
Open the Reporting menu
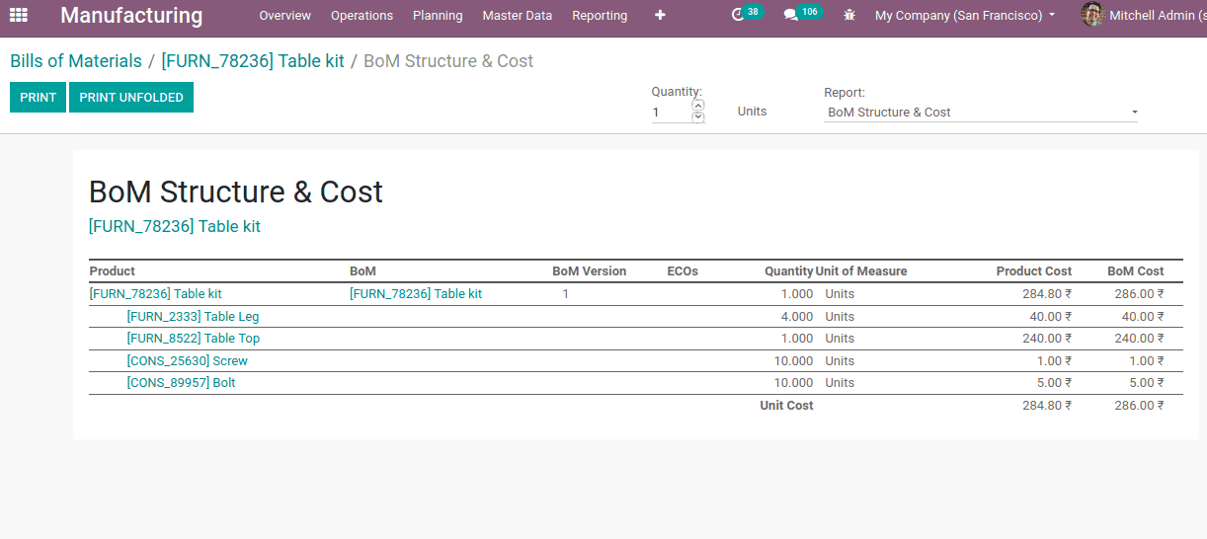[x=600, y=16]
